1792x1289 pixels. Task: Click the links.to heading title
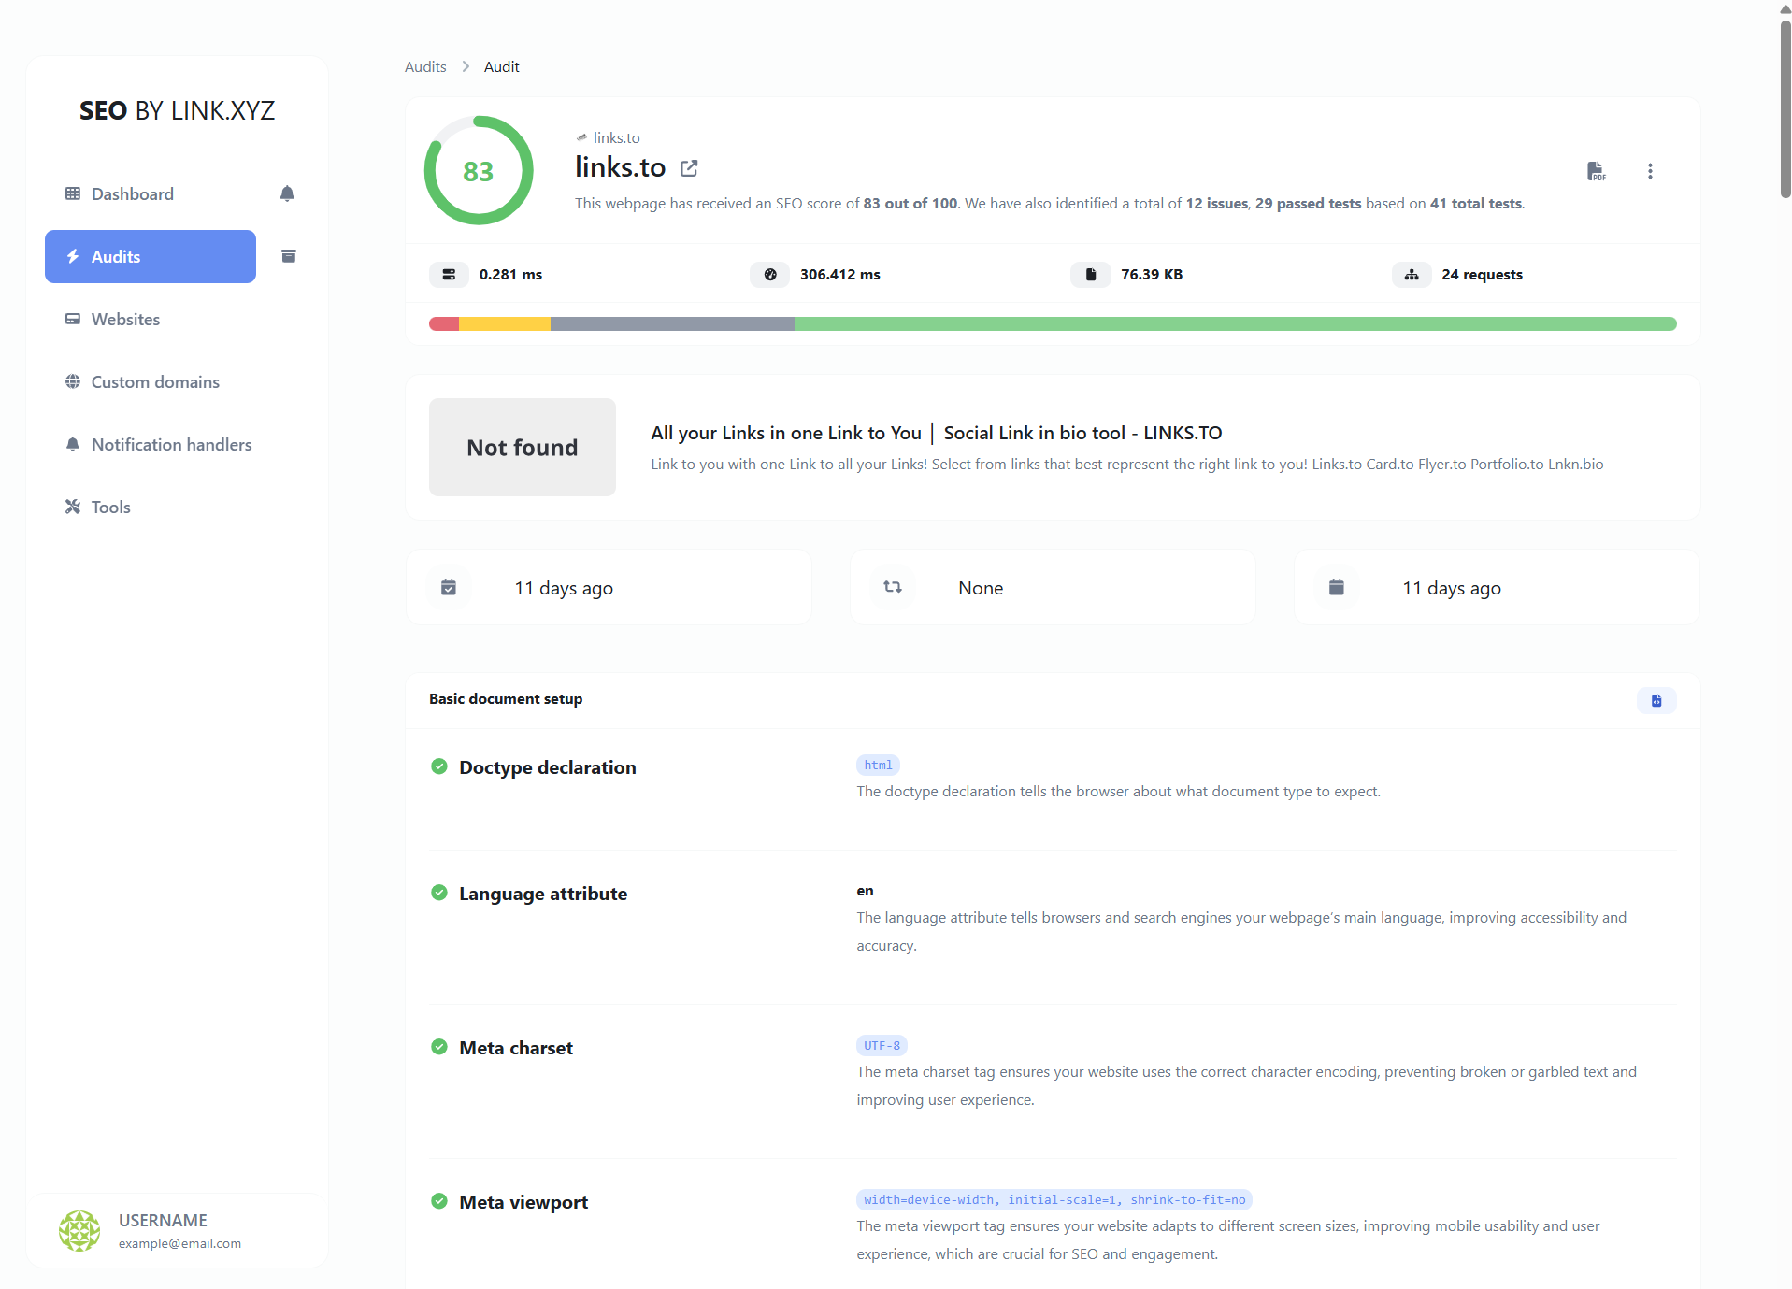[621, 167]
